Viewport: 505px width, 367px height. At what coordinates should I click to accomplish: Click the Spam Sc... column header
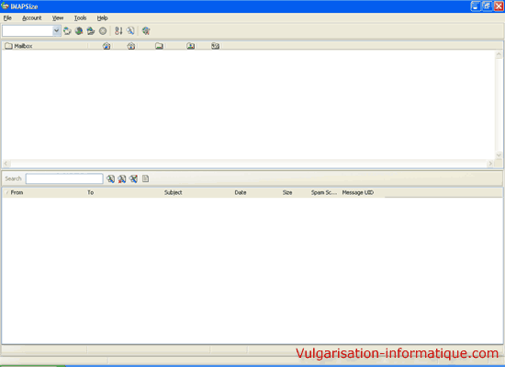pyautogui.click(x=324, y=192)
